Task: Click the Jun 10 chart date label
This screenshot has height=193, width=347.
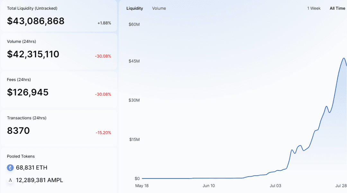Action: (209, 186)
